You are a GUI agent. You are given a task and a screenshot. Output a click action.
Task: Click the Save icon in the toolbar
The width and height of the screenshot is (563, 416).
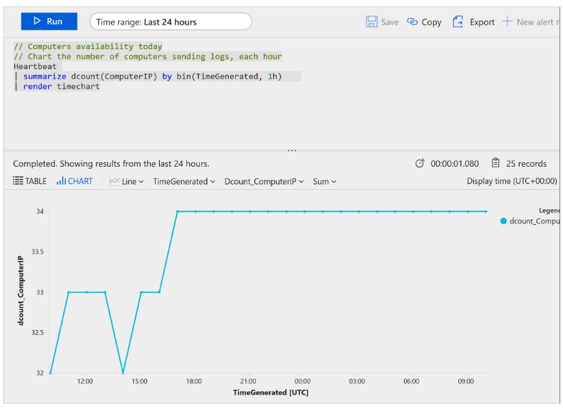[x=372, y=21]
